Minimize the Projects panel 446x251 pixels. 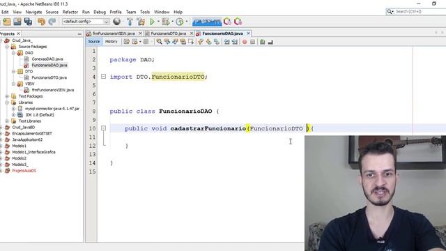coord(79,34)
